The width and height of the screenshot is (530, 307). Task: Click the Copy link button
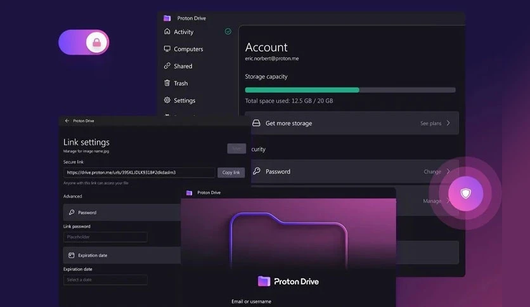231,173
